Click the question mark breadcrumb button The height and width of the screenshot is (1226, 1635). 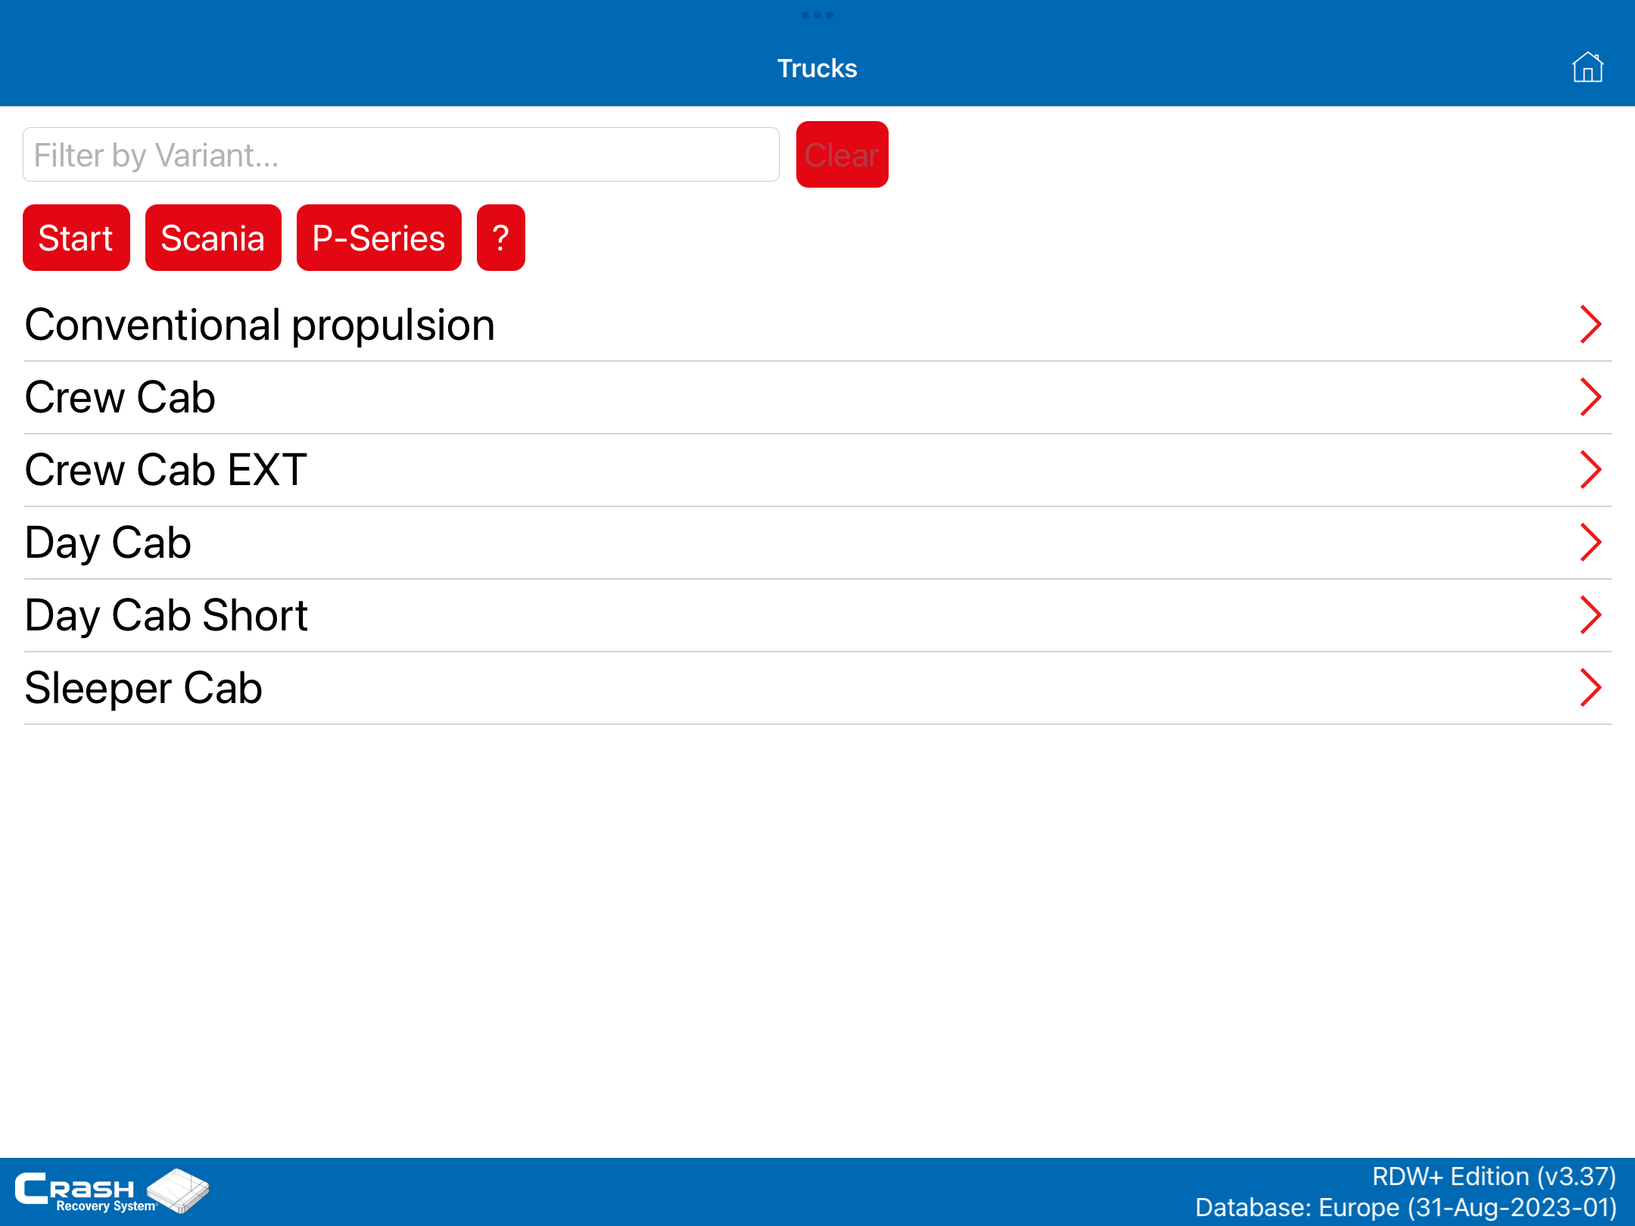coord(500,238)
